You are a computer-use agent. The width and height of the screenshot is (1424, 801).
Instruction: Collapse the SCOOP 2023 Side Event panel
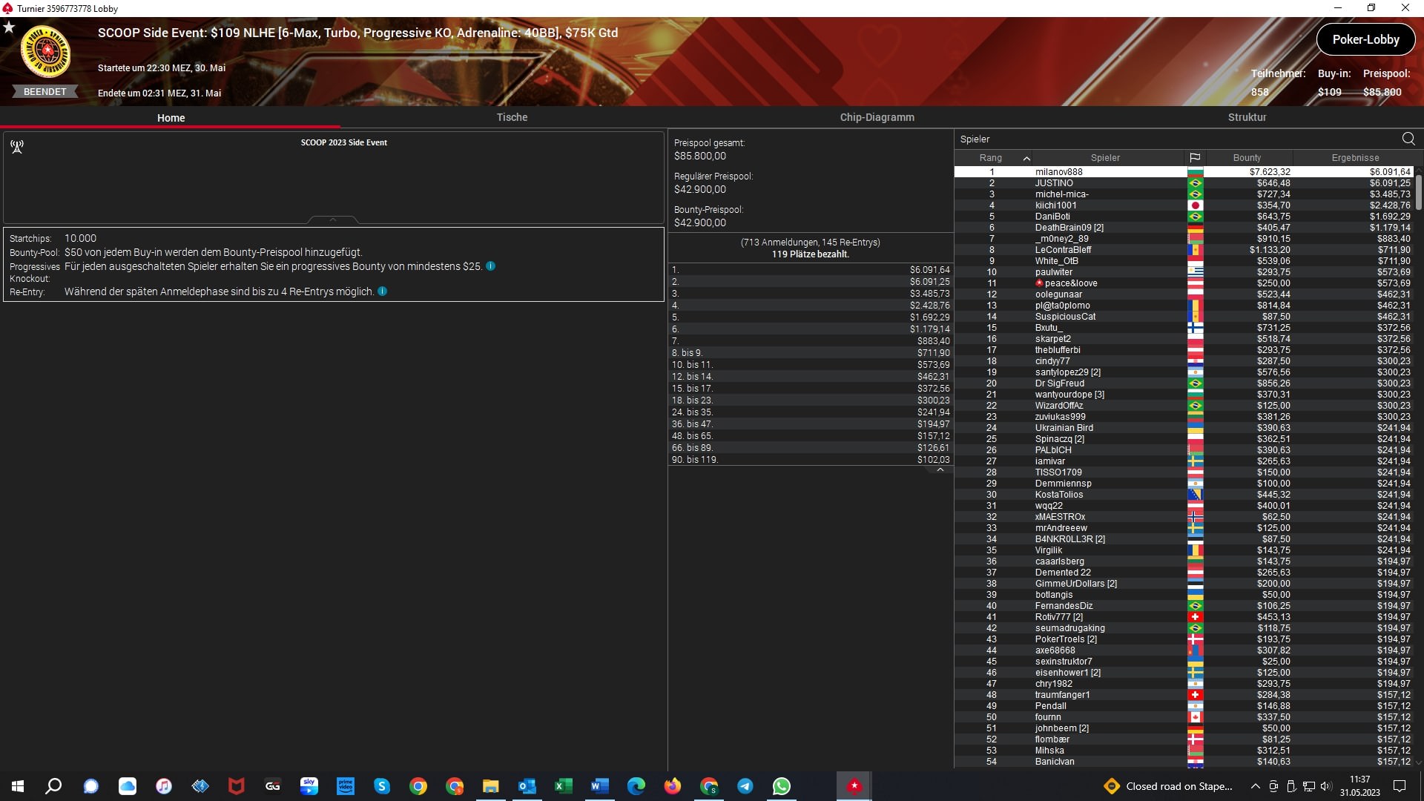(x=333, y=220)
